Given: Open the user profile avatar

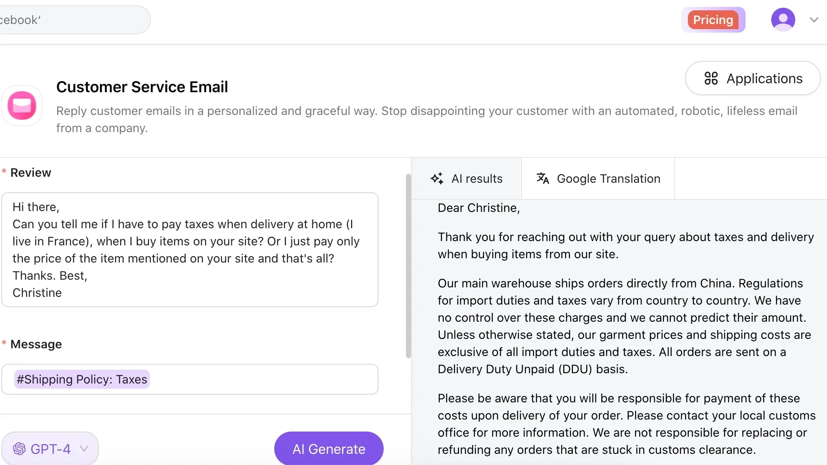Looking at the screenshot, I should (784, 19).
